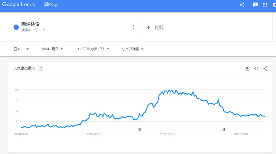Open more options for 画像検索 term
Screen dimensions: 276x154
pyautogui.click(x=134, y=27)
